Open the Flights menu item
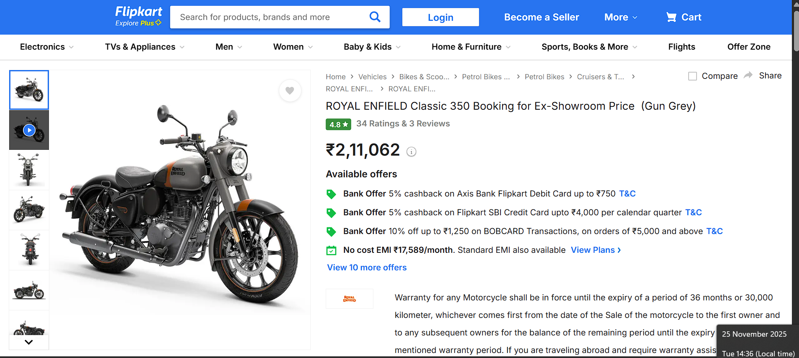This screenshot has width=799, height=358. 681,47
